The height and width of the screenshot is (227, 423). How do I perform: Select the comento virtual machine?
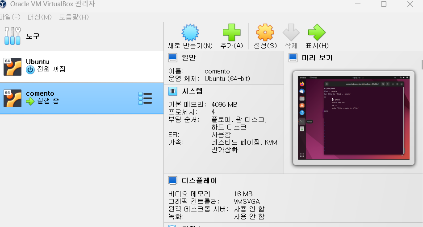tap(82, 98)
